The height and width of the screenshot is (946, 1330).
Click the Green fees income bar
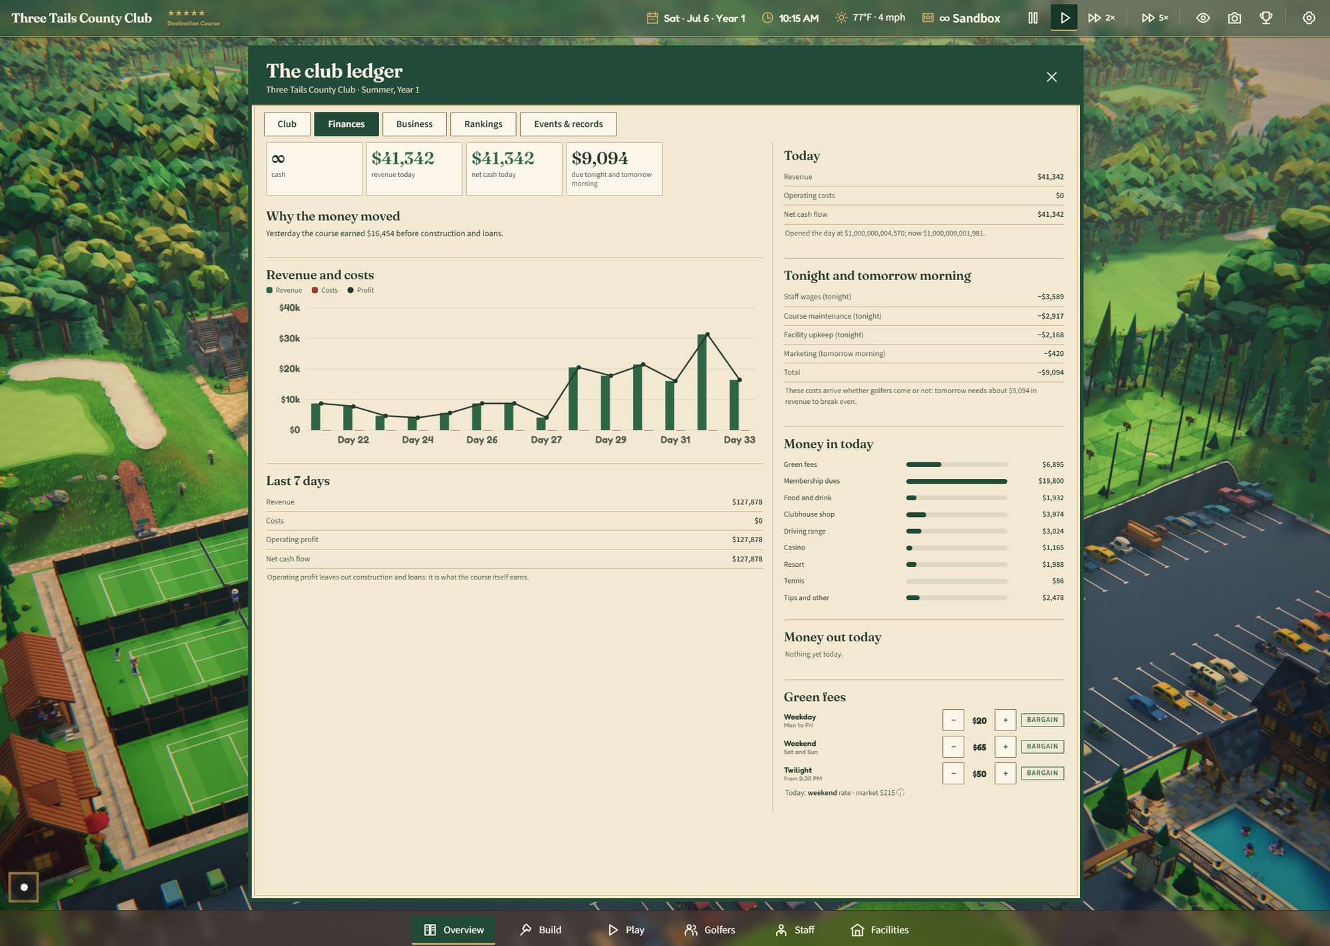pyautogui.click(x=956, y=464)
